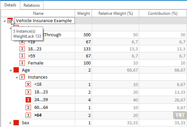Expand the Sex tree node
187x127 pixels.
pos(10,123)
